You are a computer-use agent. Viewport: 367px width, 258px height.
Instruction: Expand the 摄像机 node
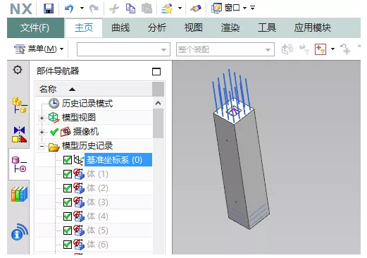[x=42, y=132]
